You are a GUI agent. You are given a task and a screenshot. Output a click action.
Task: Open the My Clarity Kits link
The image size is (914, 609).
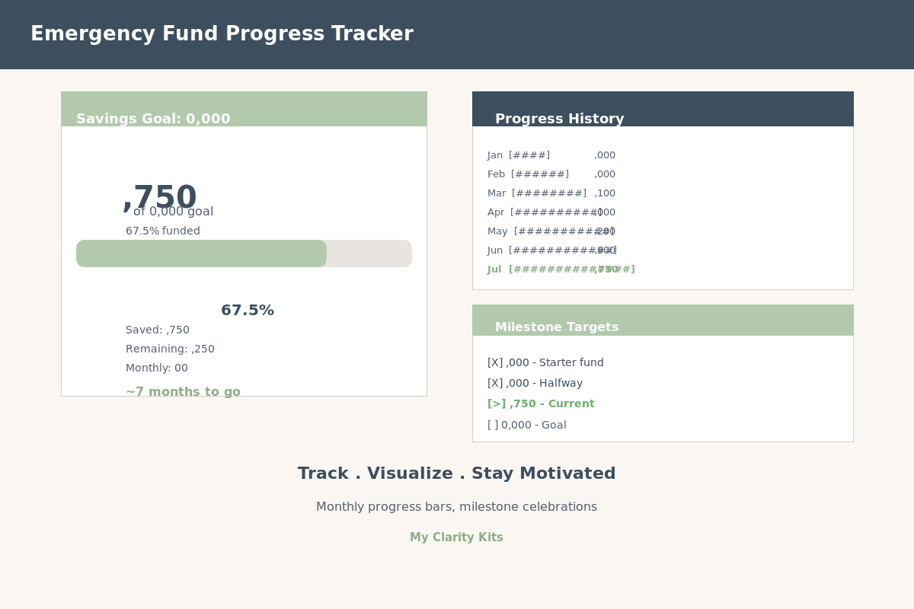(x=456, y=537)
